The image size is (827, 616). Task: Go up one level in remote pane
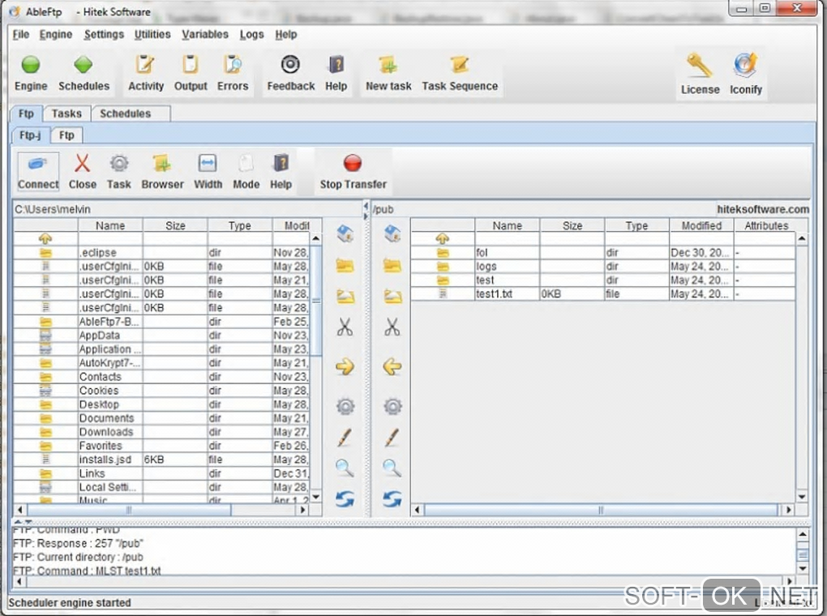pyautogui.click(x=443, y=238)
